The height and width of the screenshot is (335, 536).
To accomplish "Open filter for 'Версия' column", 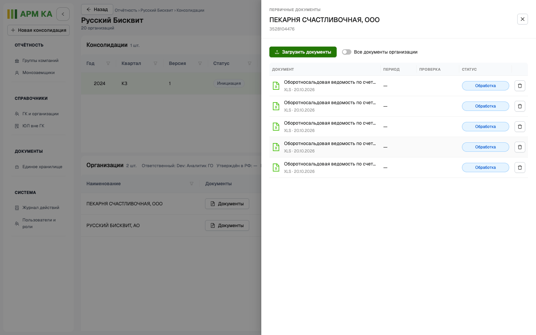I will tap(200, 63).
